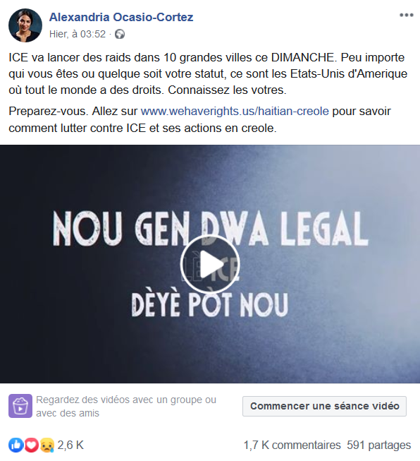Click the purple watch party popcorn icon
Viewport: 420px width, 461px height.
pyautogui.click(x=20, y=406)
